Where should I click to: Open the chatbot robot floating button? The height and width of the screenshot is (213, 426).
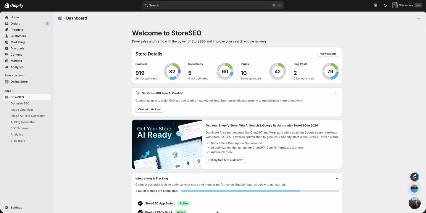(x=414, y=188)
